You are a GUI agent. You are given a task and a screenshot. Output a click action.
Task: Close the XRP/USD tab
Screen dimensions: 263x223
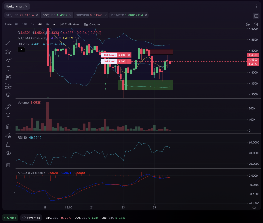[x=106, y=15]
